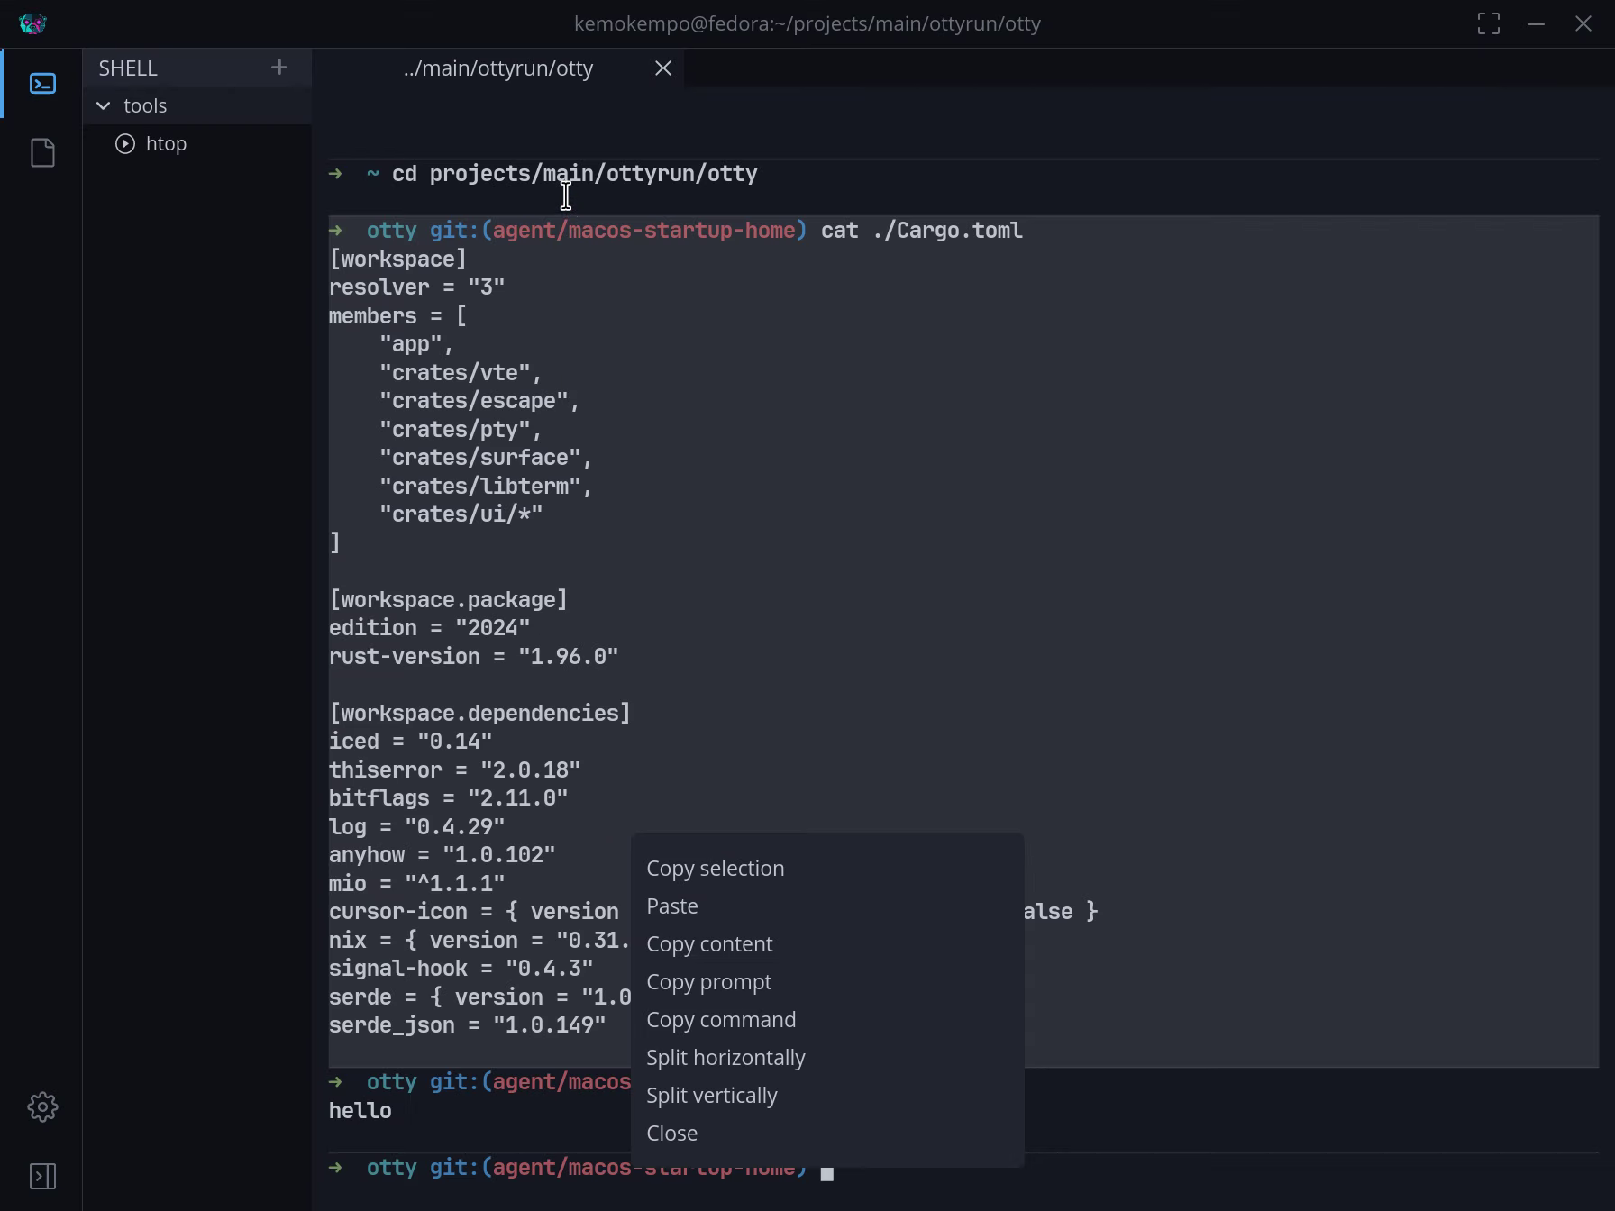Click the SHELL panel header label
Image resolution: width=1615 pixels, height=1211 pixels.
coord(128,68)
